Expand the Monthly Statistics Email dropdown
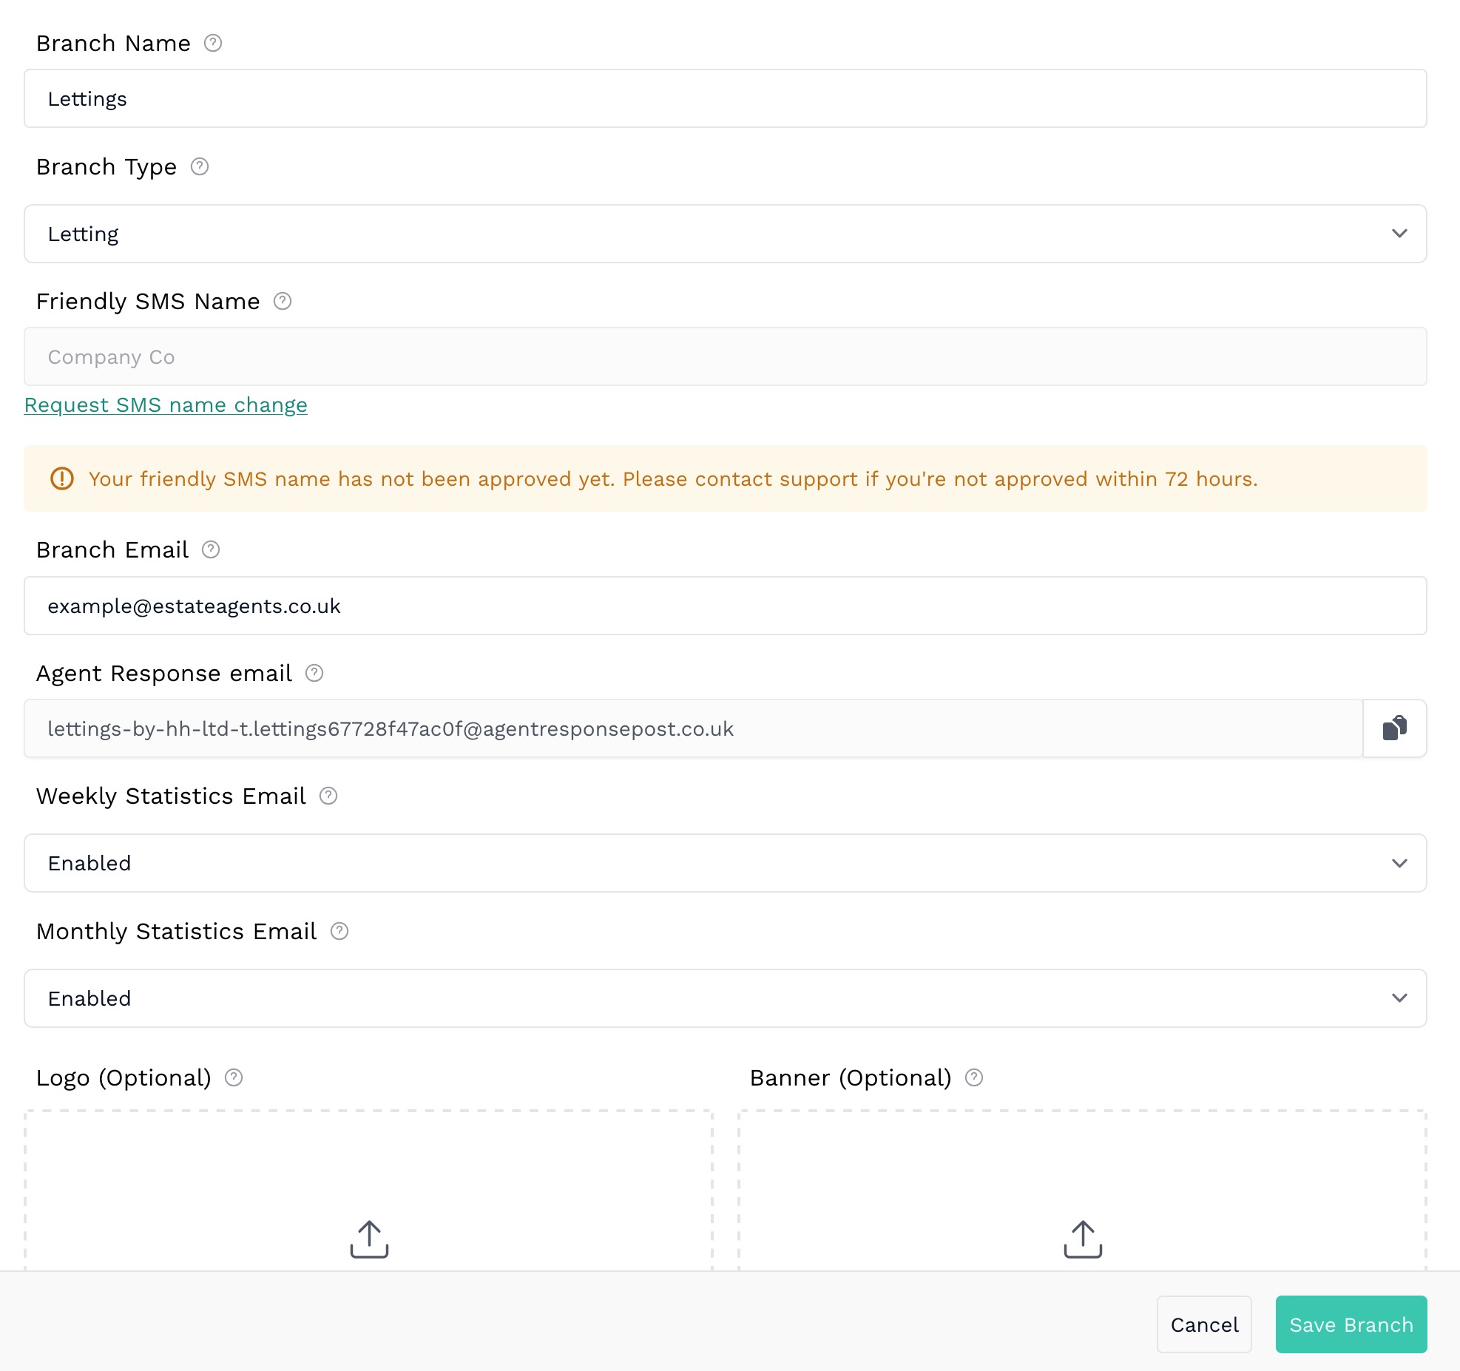Viewport: 1460px width, 1371px height. (725, 998)
